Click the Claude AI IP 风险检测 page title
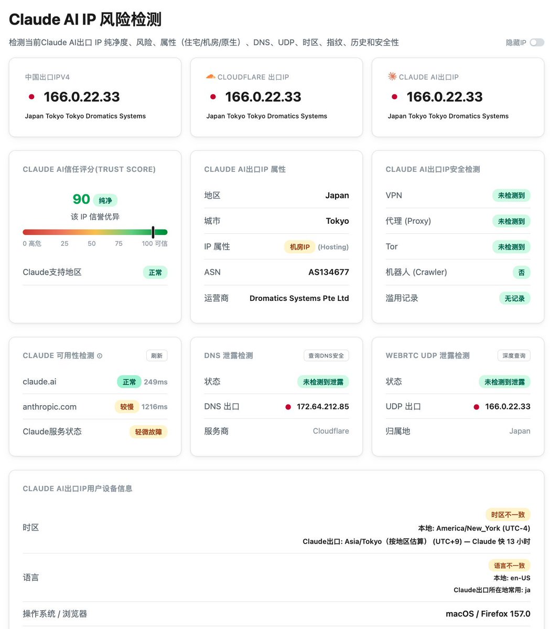Screen dimensions: 550x629 [85, 19]
